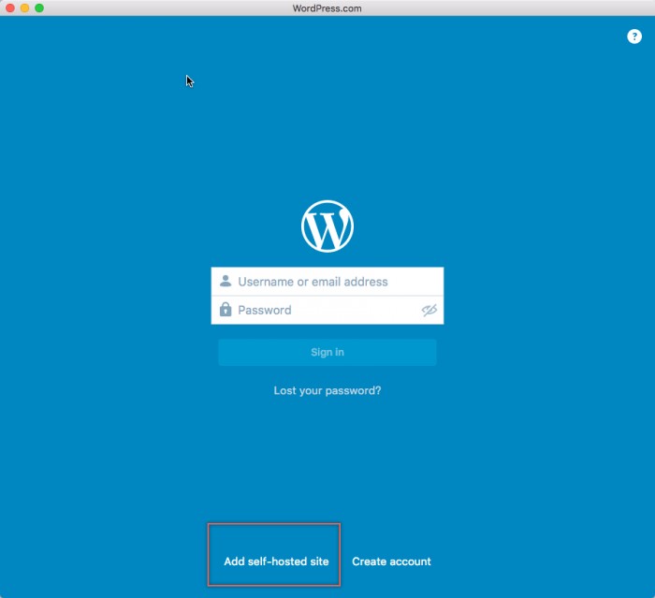The image size is (655, 598).
Task: Open the Lost your password link
Action: pos(327,391)
